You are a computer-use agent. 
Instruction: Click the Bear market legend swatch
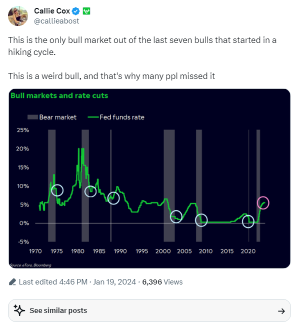[32, 117]
